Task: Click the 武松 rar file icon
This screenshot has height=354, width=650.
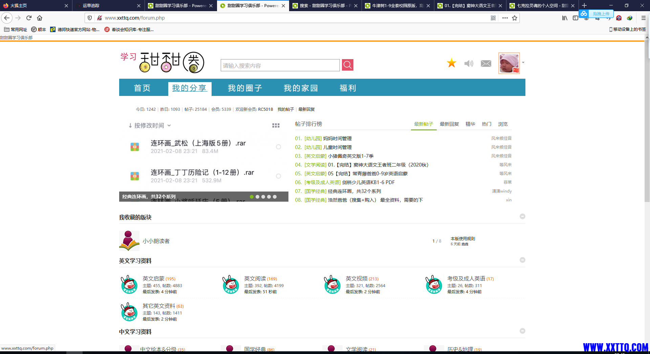Action: (135, 147)
